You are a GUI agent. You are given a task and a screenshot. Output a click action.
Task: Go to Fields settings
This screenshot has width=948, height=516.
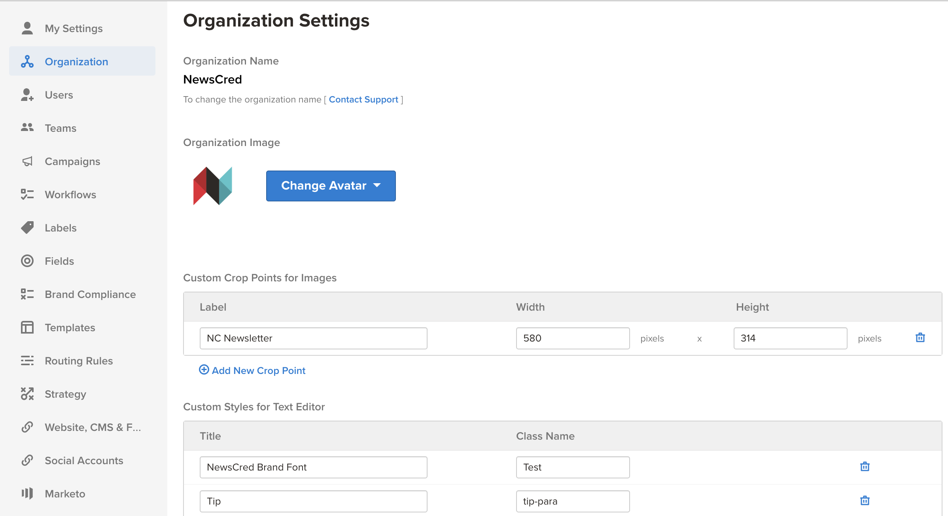tap(82, 261)
